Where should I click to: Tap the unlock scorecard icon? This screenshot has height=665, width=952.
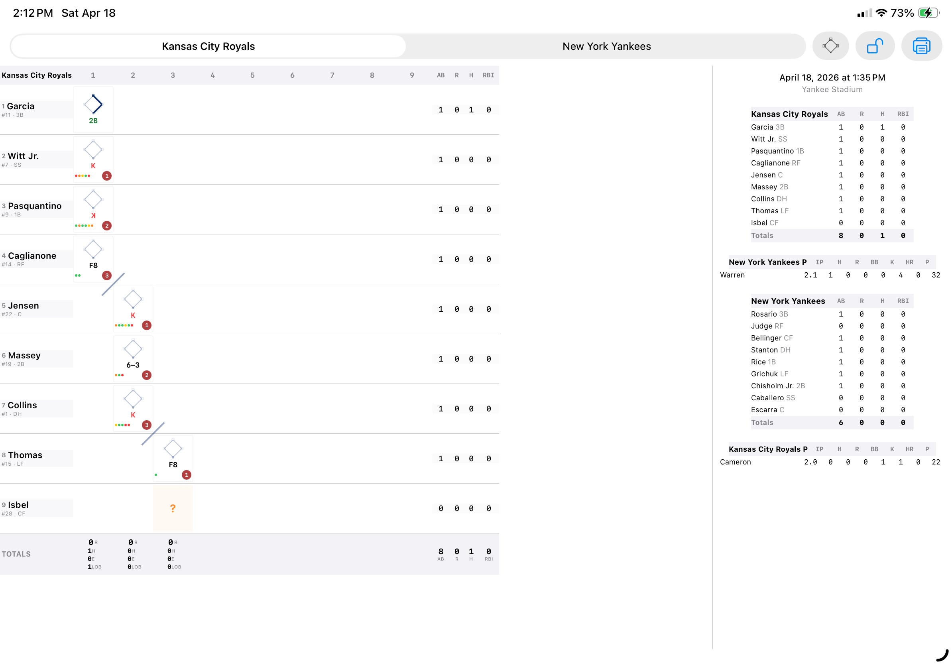tap(875, 46)
